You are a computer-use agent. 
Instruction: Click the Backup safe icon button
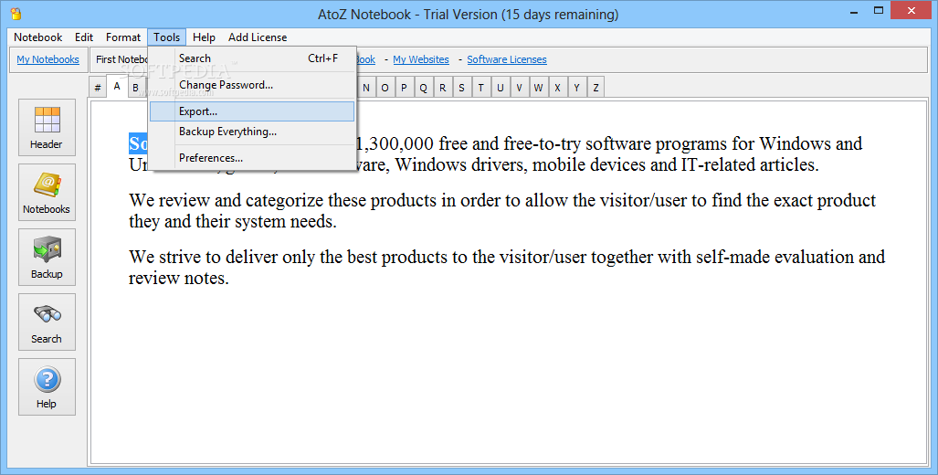pyautogui.click(x=47, y=258)
